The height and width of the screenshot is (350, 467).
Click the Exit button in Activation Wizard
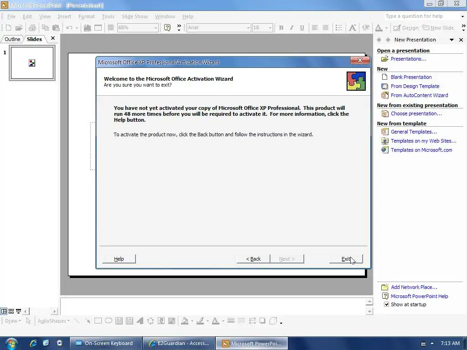346,259
